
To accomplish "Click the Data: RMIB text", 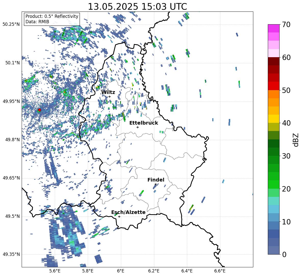I will 37,22.
